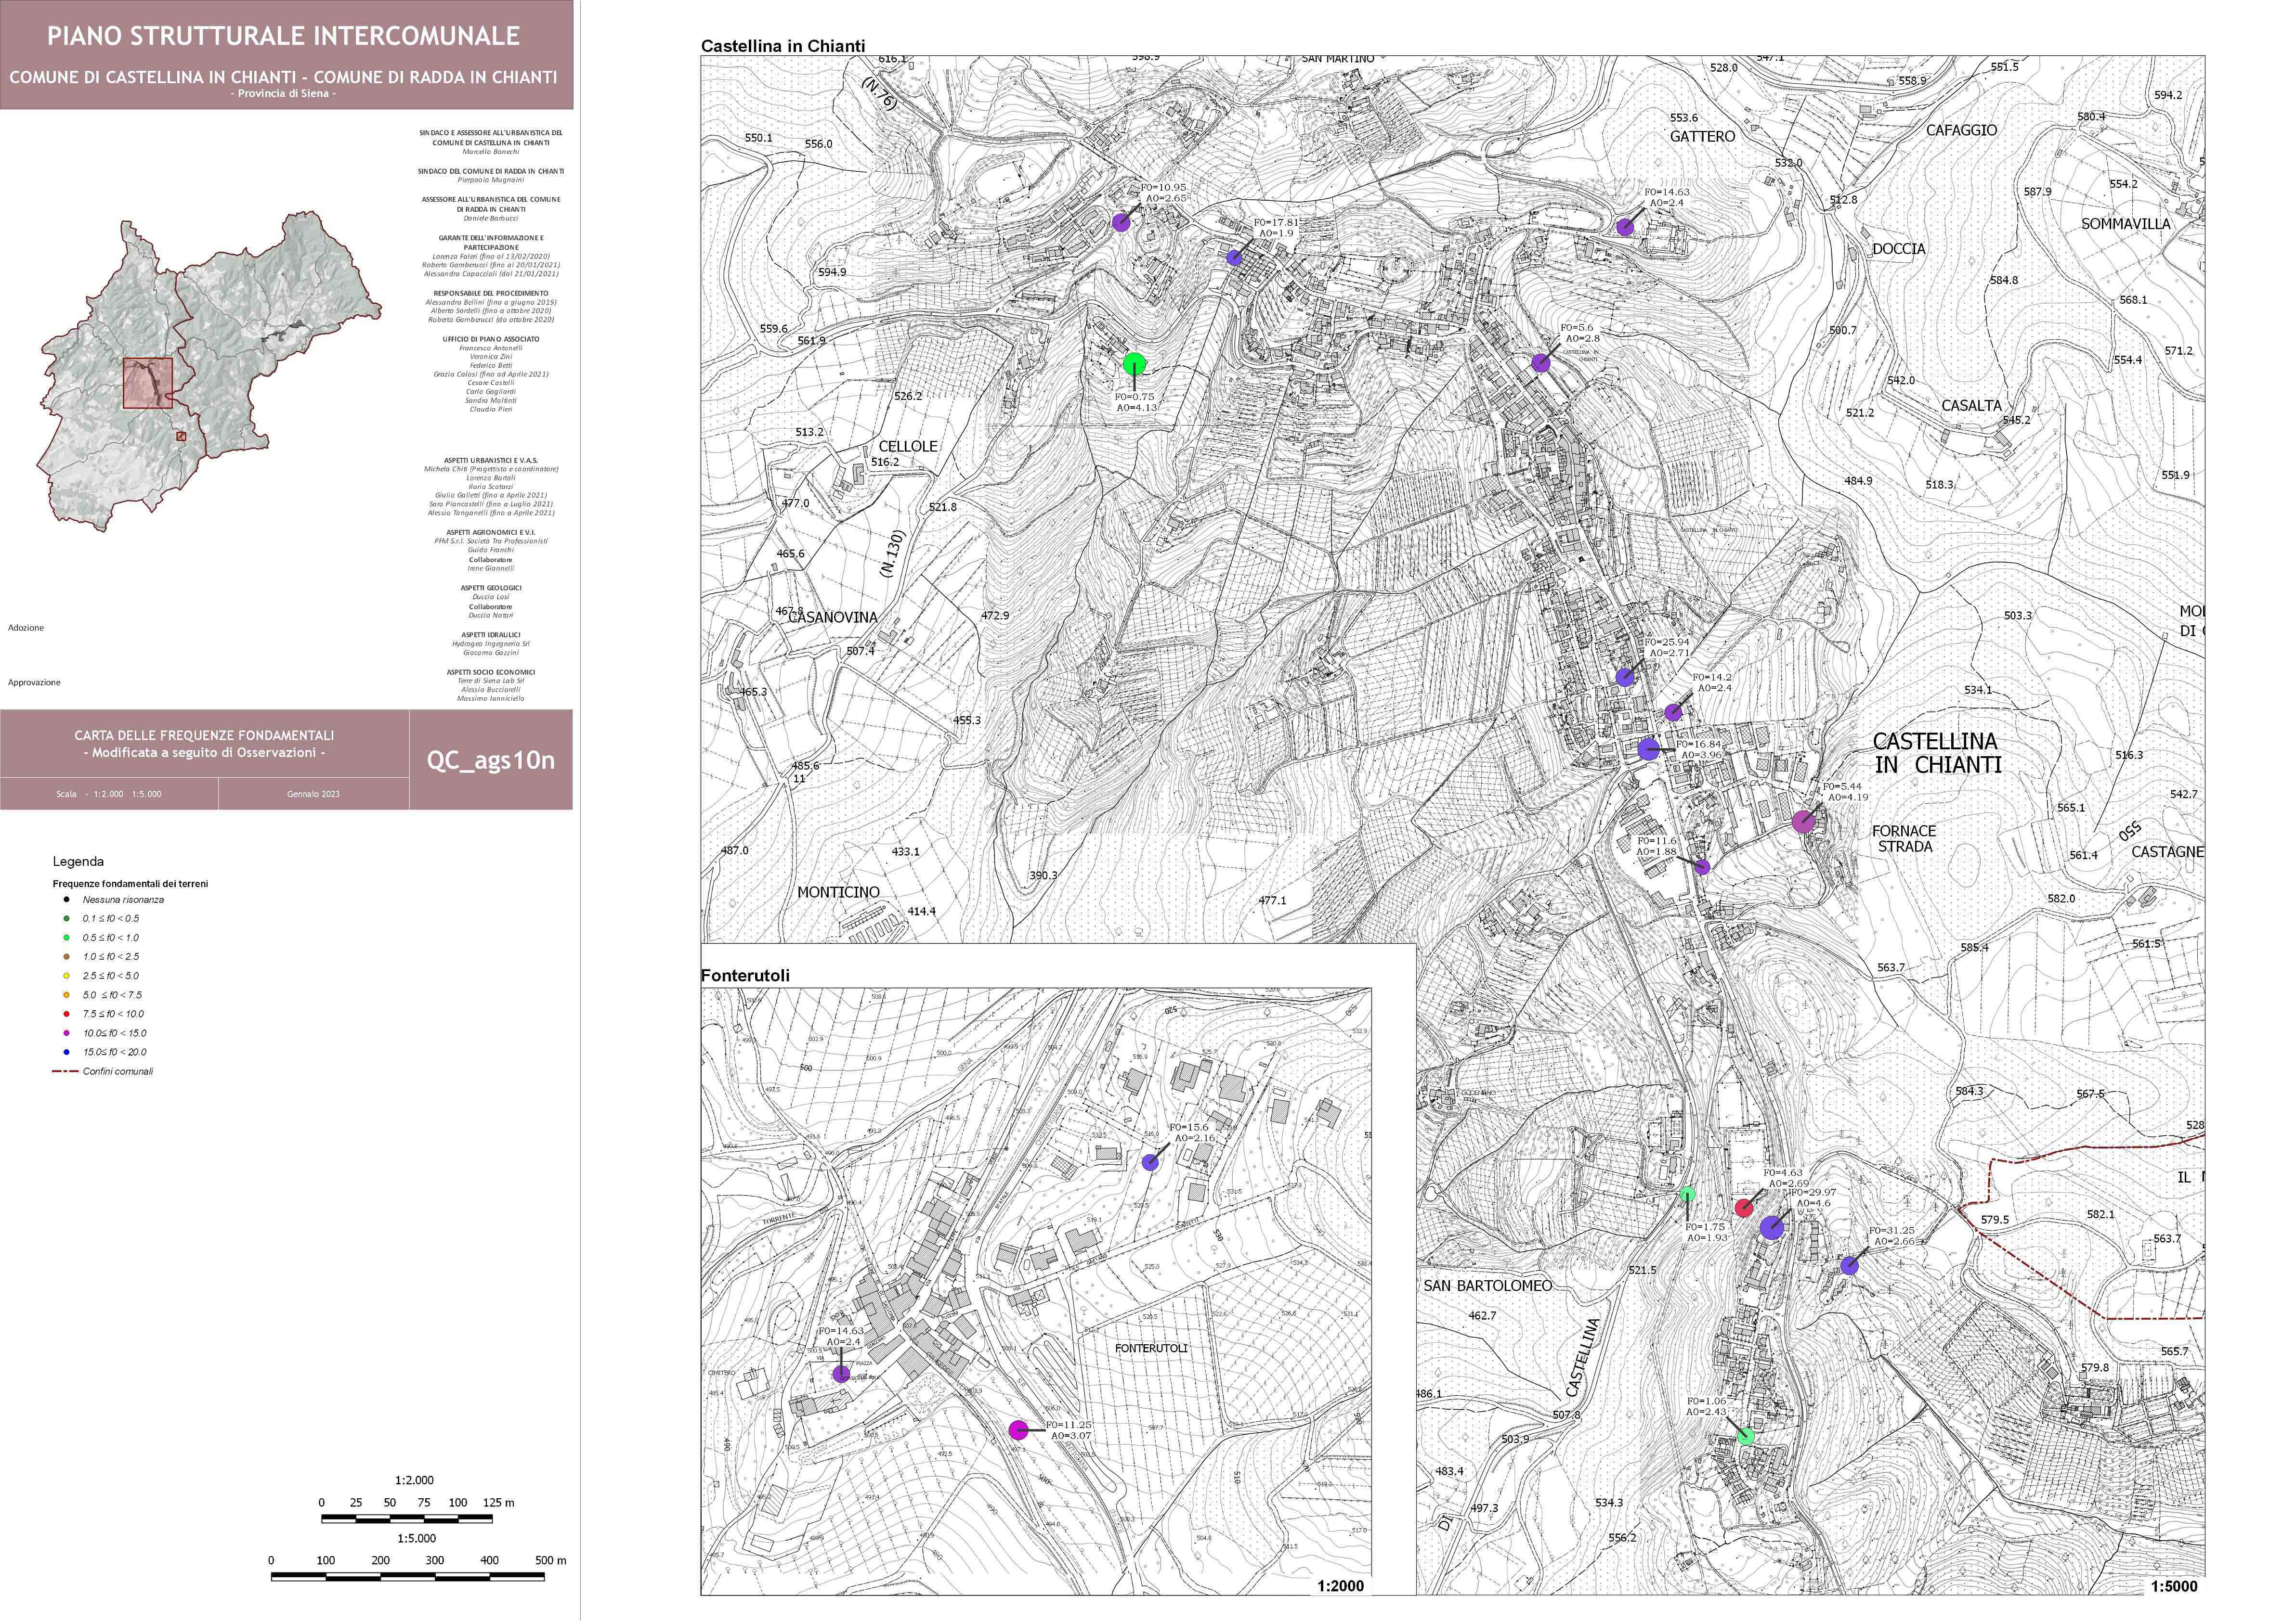Select the 1:2000 inset scale label
This screenshot has width=2296, height=1621.
pos(1340,1586)
